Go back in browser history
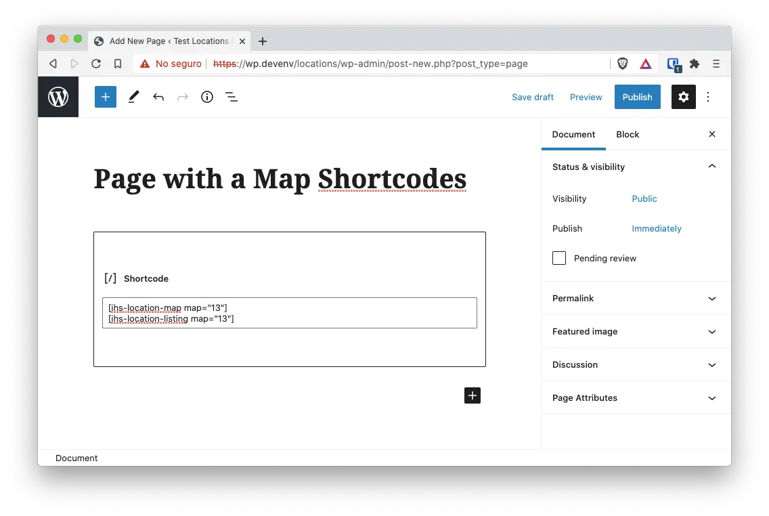 53,64
